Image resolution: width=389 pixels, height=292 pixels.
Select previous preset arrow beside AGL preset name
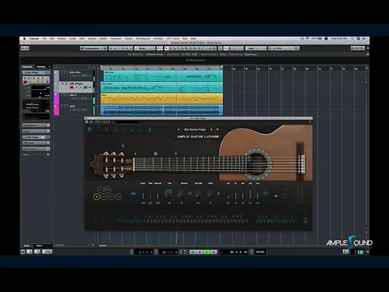pyautogui.click(x=178, y=130)
